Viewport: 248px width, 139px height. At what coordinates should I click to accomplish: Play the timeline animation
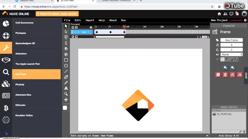point(73,37)
